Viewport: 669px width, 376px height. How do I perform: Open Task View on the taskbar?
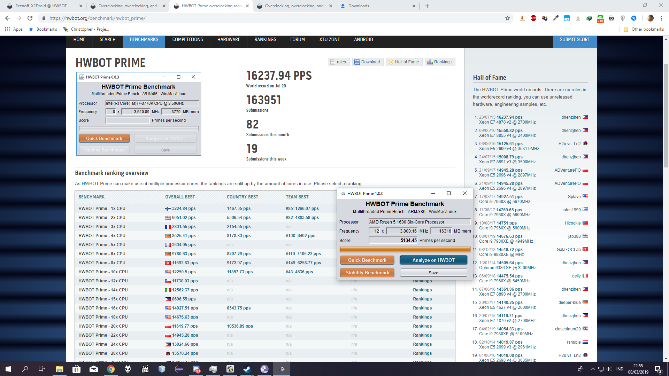tap(42, 369)
